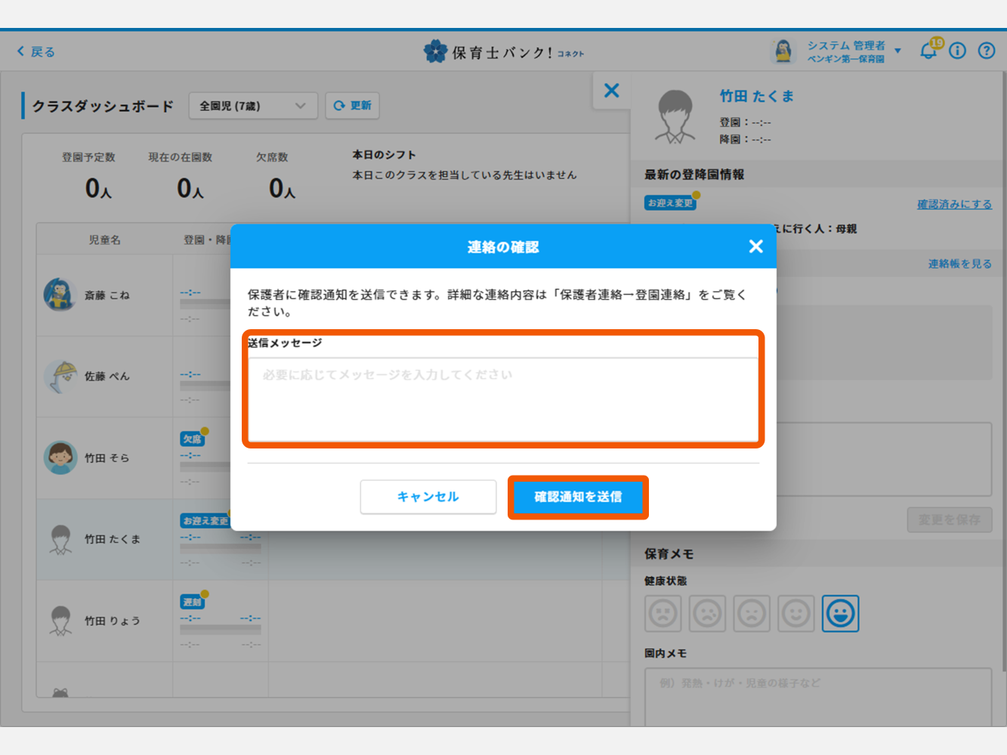Click 竹田 そら's avatar icon
This screenshot has height=755, width=1007.
coord(60,458)
